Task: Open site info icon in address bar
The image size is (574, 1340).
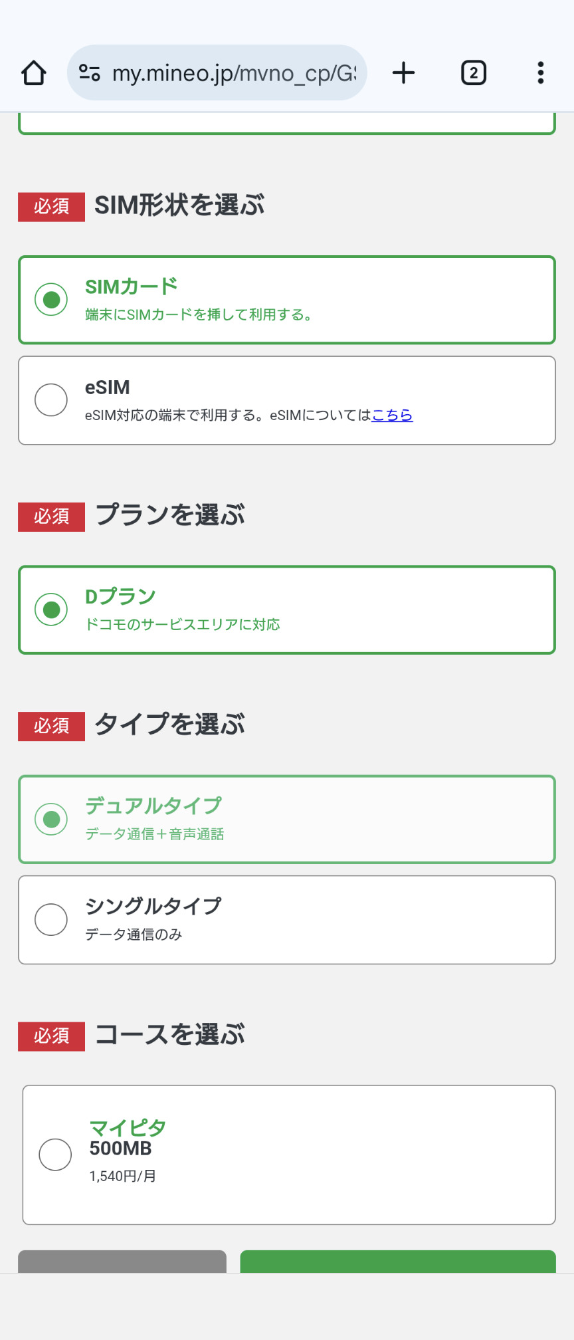Action: pos(90,72)
